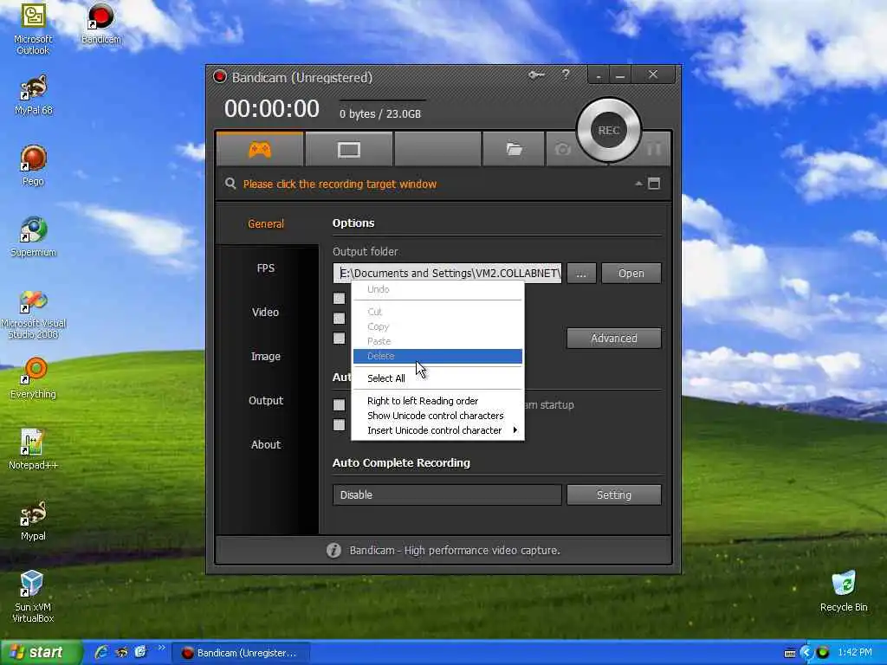The width and height of the screenshot is (887, 665).
Task: Open the output folder icon tab
Action: 514,149
